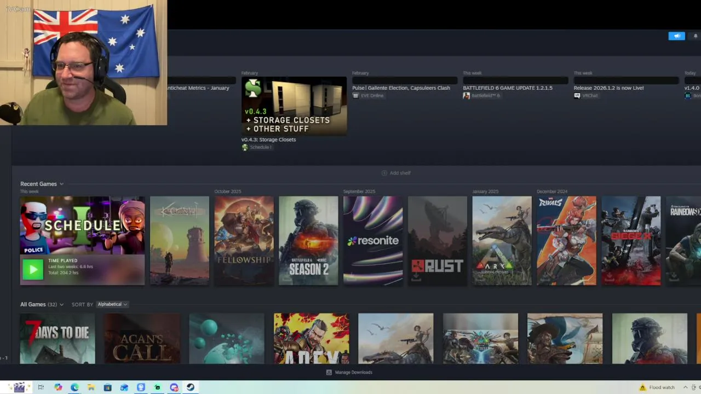Select the Marvel Rivals game tile

[x=566, y=241]
